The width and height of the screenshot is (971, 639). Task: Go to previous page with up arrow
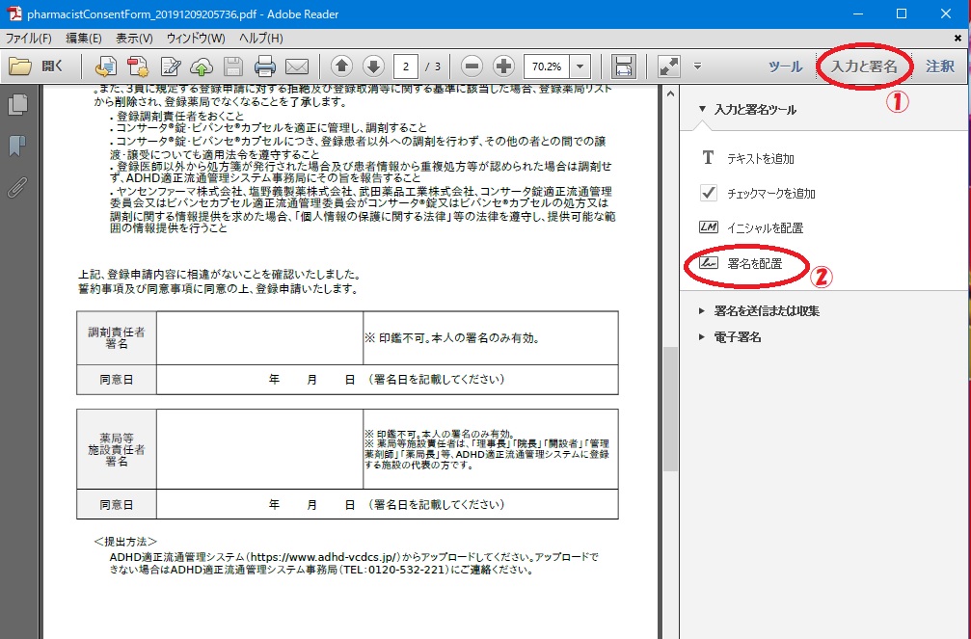(x=341, y=67)
